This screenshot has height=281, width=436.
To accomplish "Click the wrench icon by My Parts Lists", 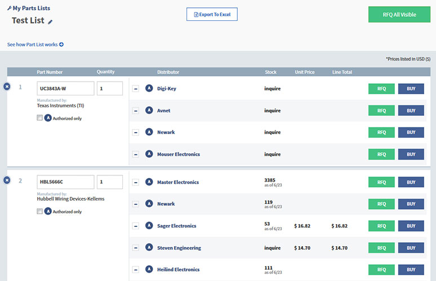I will pos(9,8).
